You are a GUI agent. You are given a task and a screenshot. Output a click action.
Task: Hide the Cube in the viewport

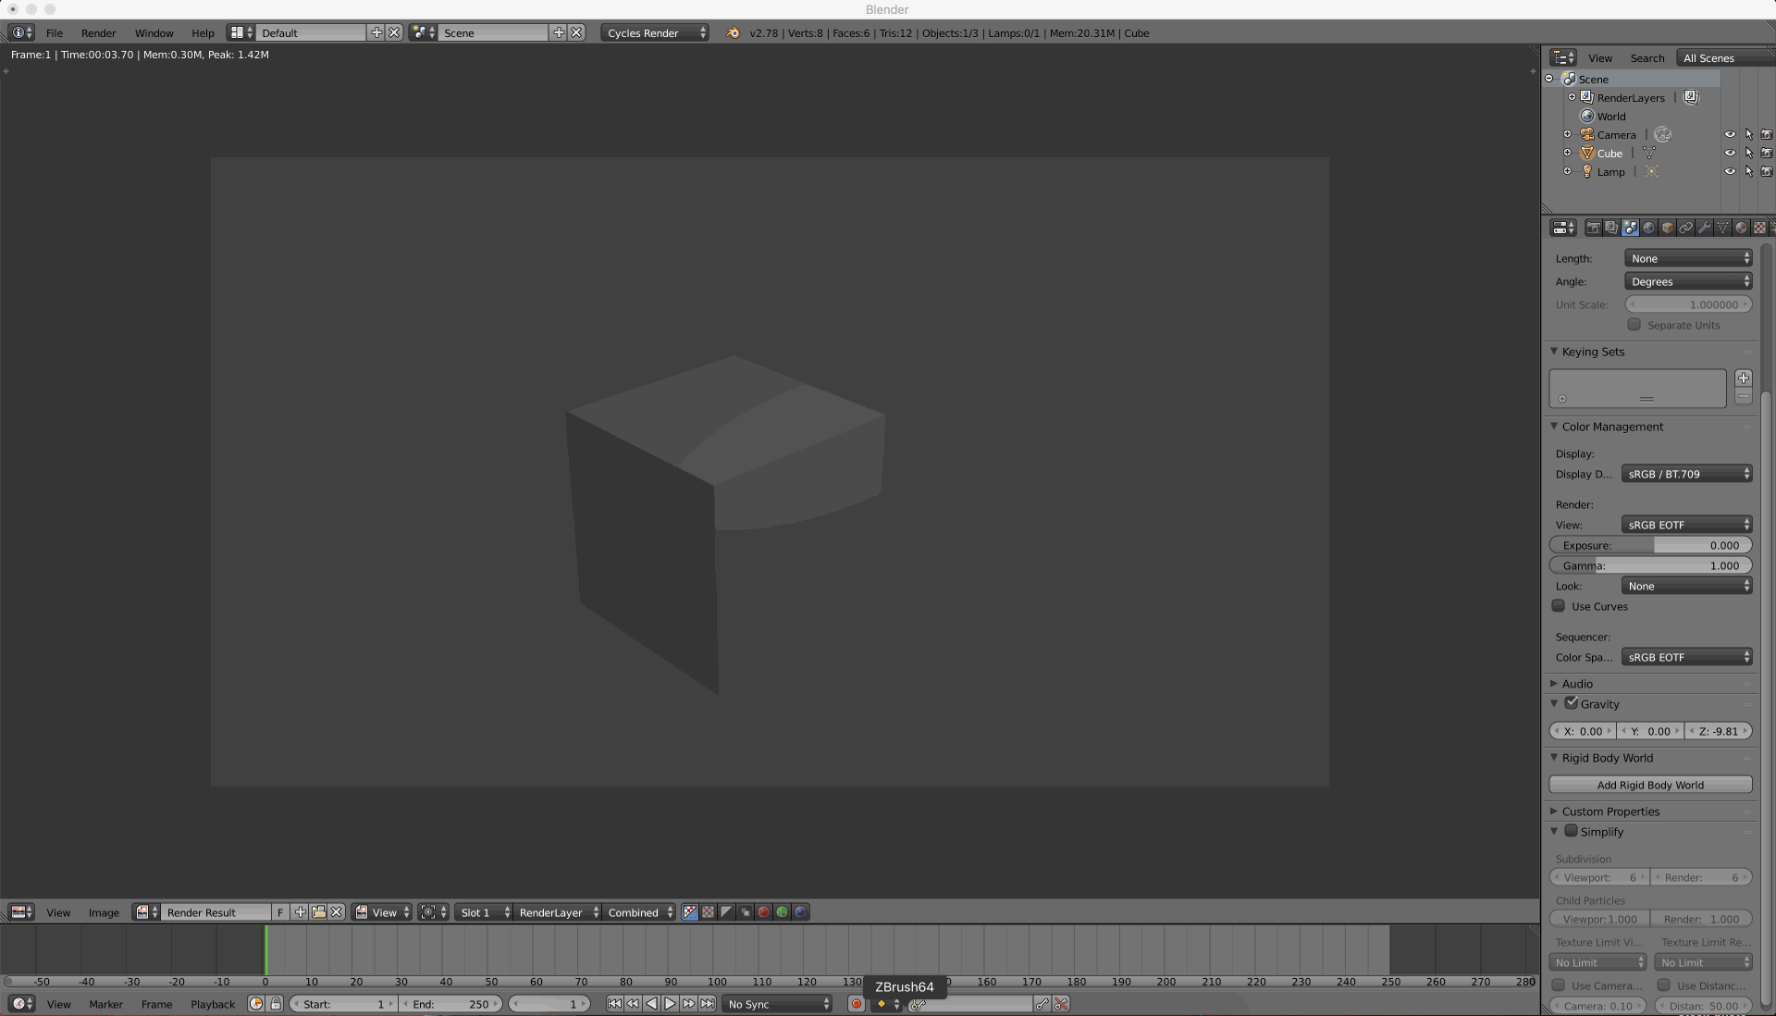pyautogui.click(x=1730, y=153)
